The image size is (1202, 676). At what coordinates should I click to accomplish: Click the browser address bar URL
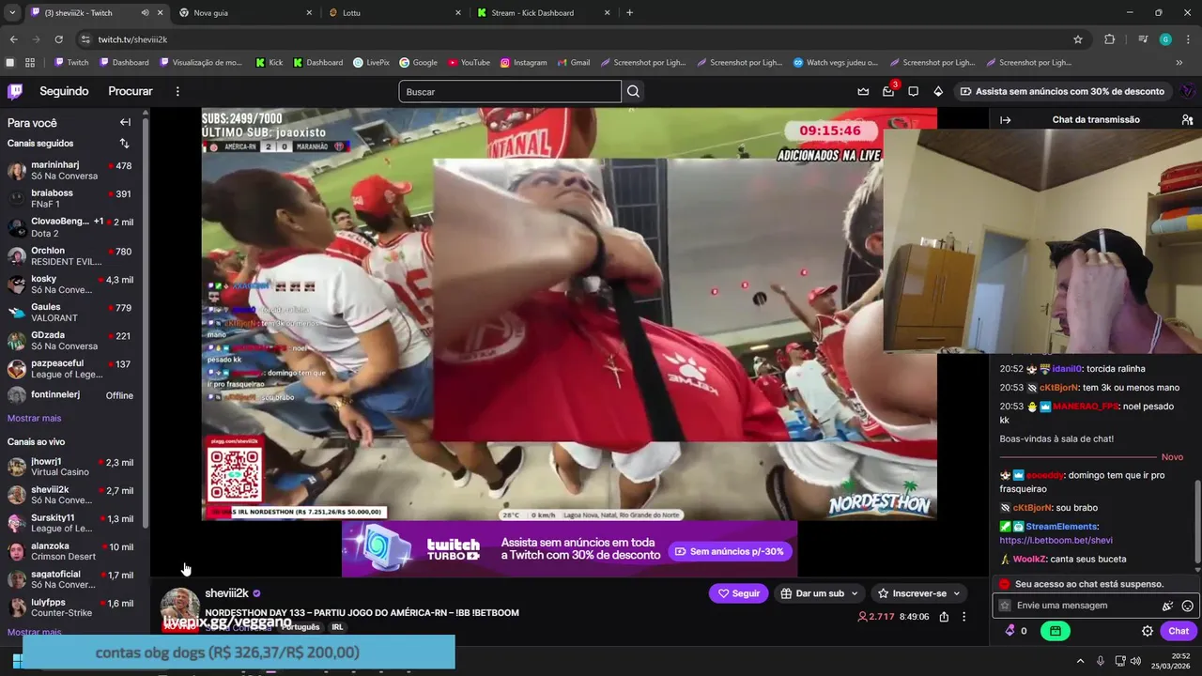tap(132, 39)
